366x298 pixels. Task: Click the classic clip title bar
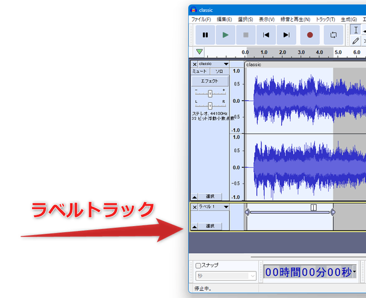[x=305, y=65]
